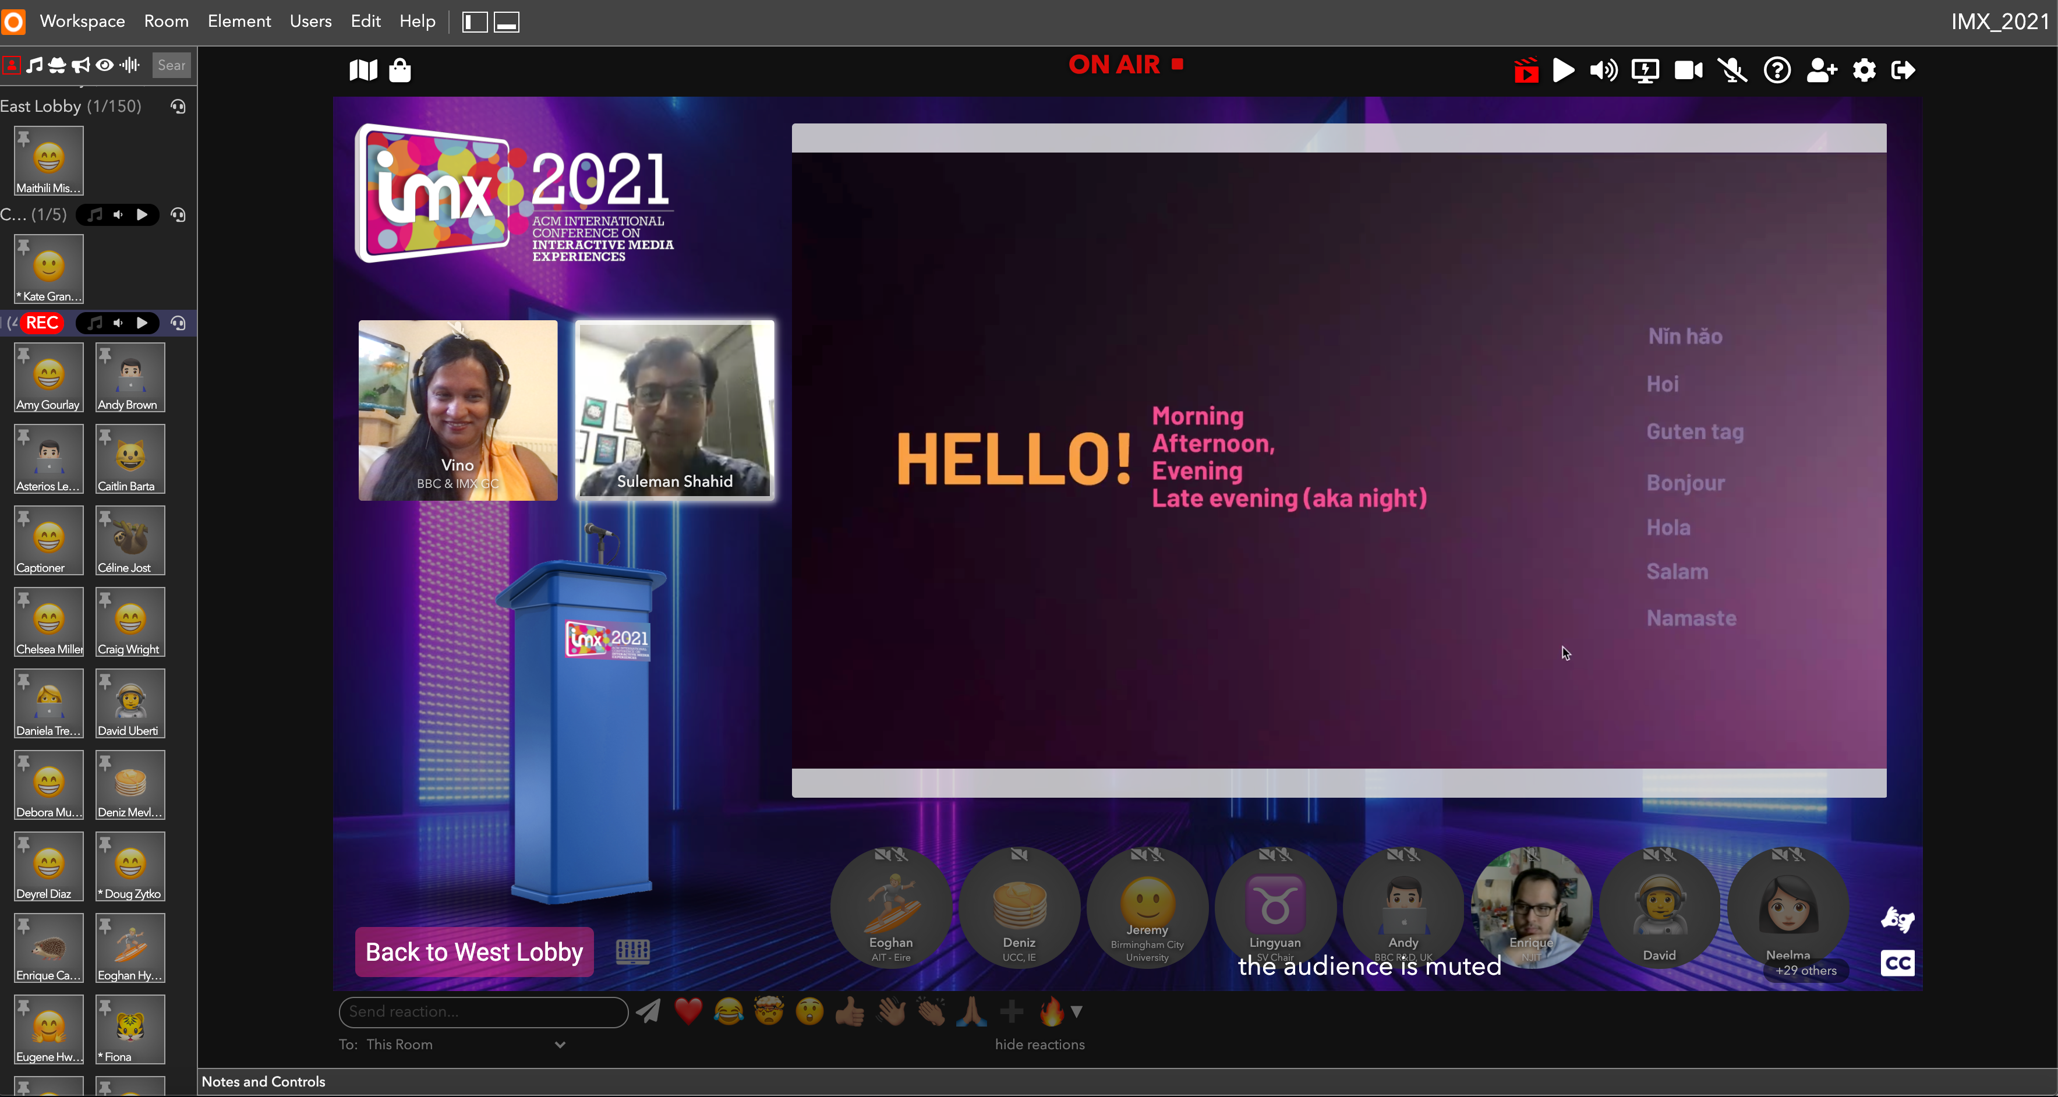Click the Back to West Lobby button
This screenshot has height=1097, width=2058.
(x=474, y=951)
